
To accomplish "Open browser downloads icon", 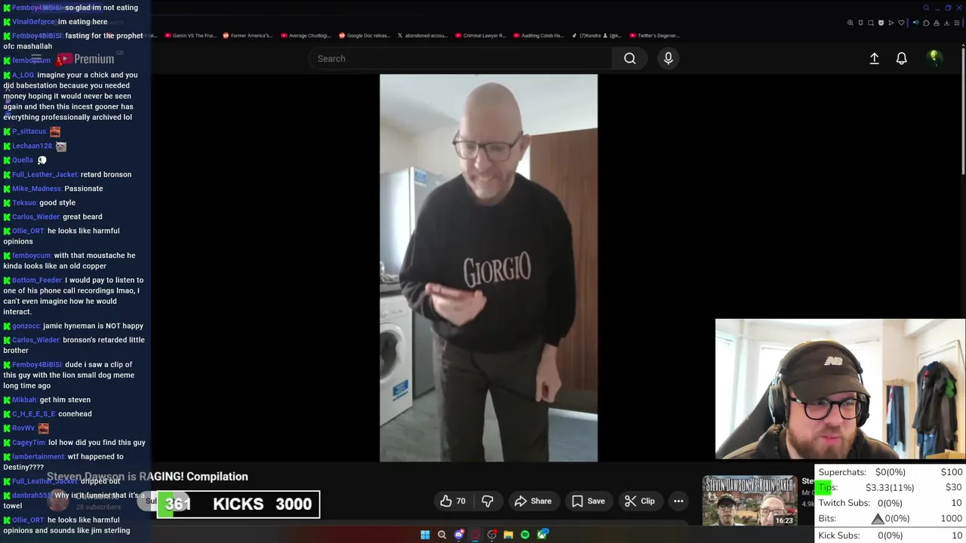I will coord(946,23).
